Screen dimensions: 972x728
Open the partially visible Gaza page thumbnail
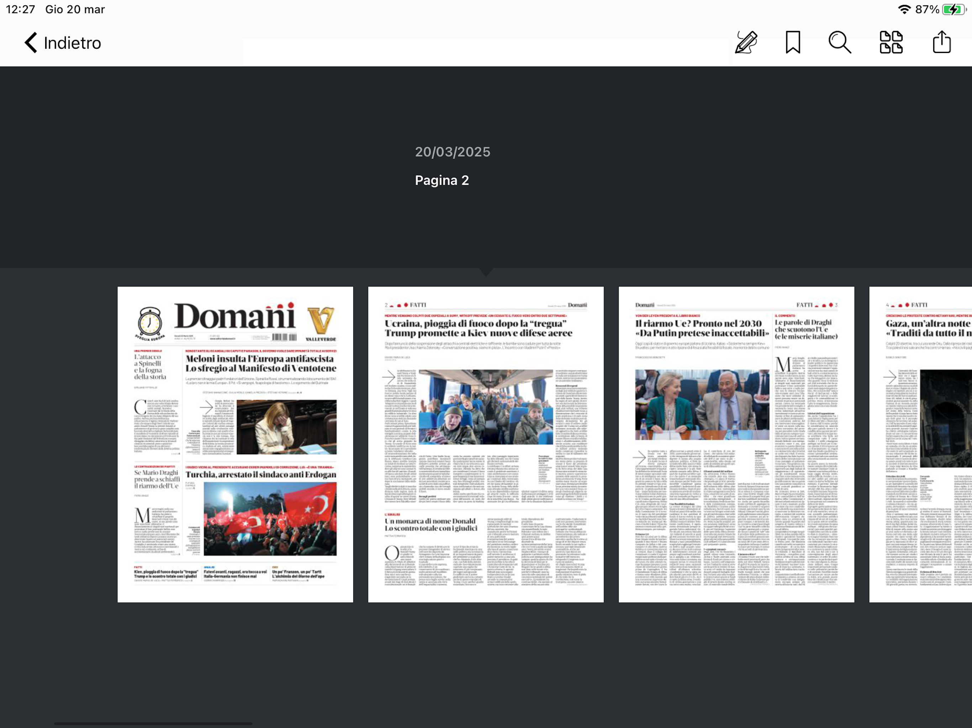click(920, 444)
